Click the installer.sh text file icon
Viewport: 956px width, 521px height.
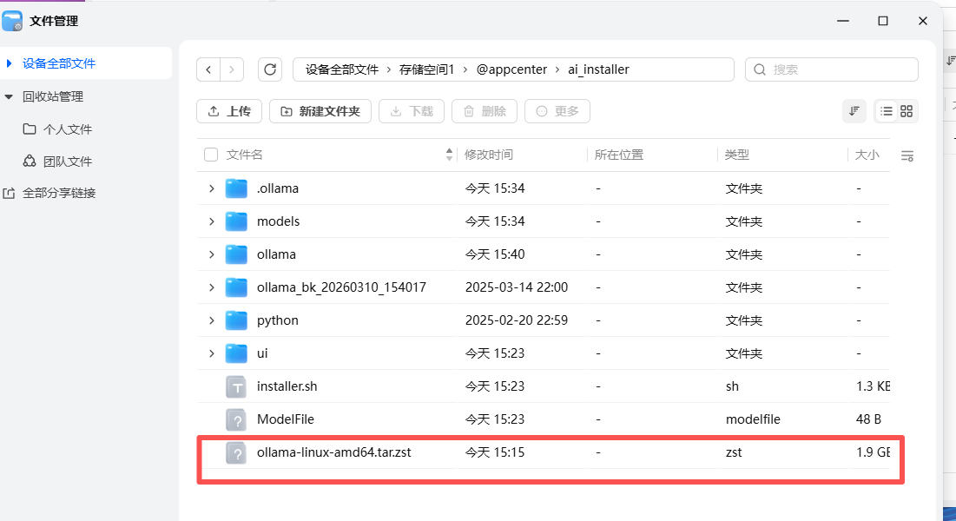click(x=236, y=386)
